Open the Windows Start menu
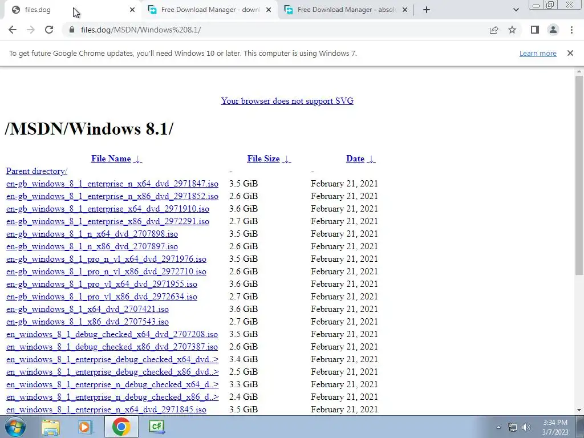The height and width of the screenshot is (438, 584). pos(15,427)
